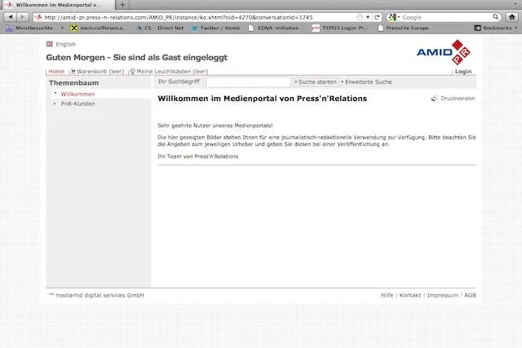Bookmark page with the star icon
522x348 pixels.
click(360, 17)
